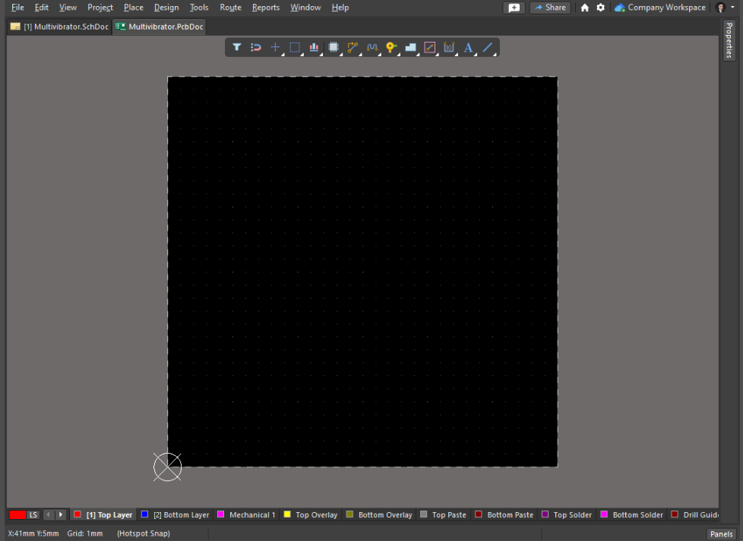Open the user account dropdown arrow
Screen dimensions: 743x541
tap(731, 7)
